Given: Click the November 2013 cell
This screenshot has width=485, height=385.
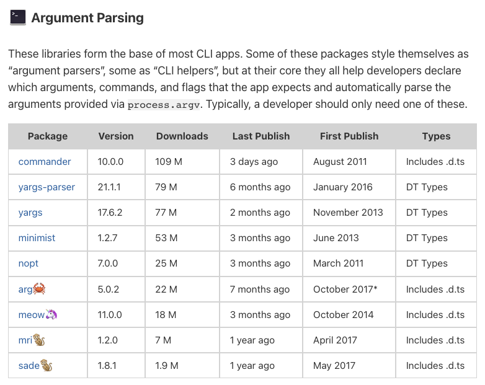Looking at the screenshot, I should pos(348,213).
